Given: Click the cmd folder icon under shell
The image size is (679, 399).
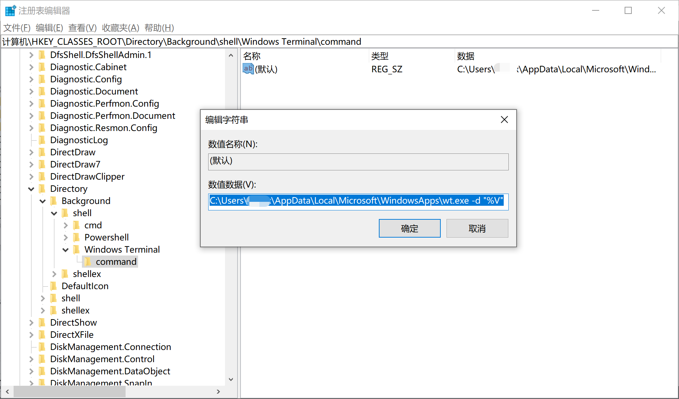Looking at the screenshot, I should click(x=77, y=225).
